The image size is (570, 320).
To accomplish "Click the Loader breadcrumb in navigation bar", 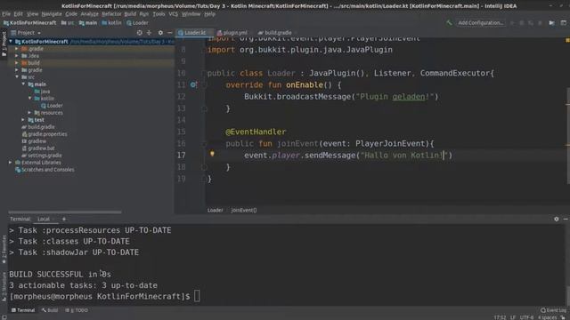I will tap(137, 23).
